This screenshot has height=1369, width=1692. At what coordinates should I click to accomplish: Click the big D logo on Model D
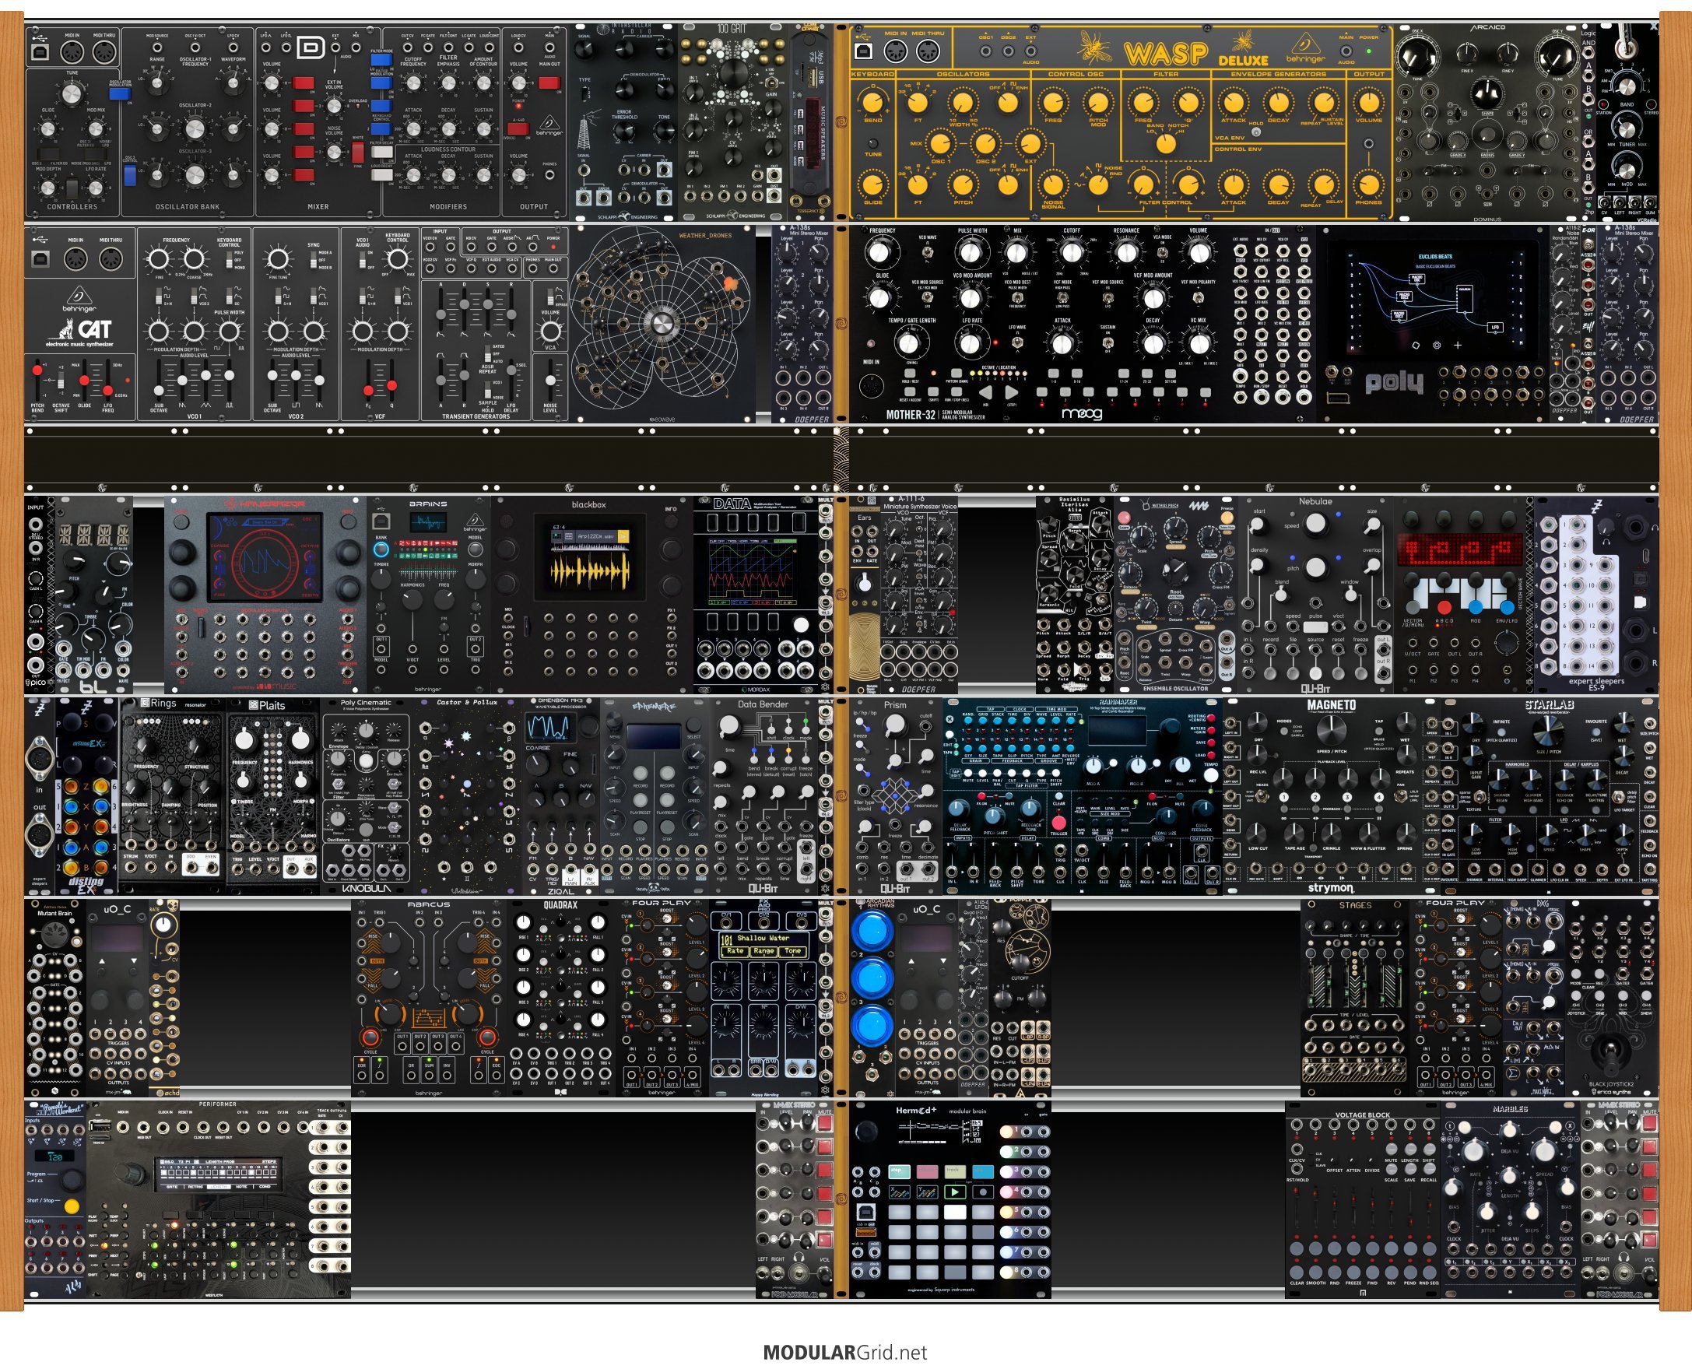click(x=311, y=48)
